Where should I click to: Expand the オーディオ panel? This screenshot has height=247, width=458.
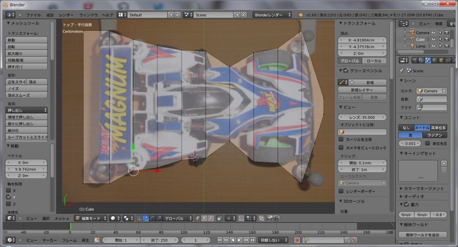(x=401, y=196)
